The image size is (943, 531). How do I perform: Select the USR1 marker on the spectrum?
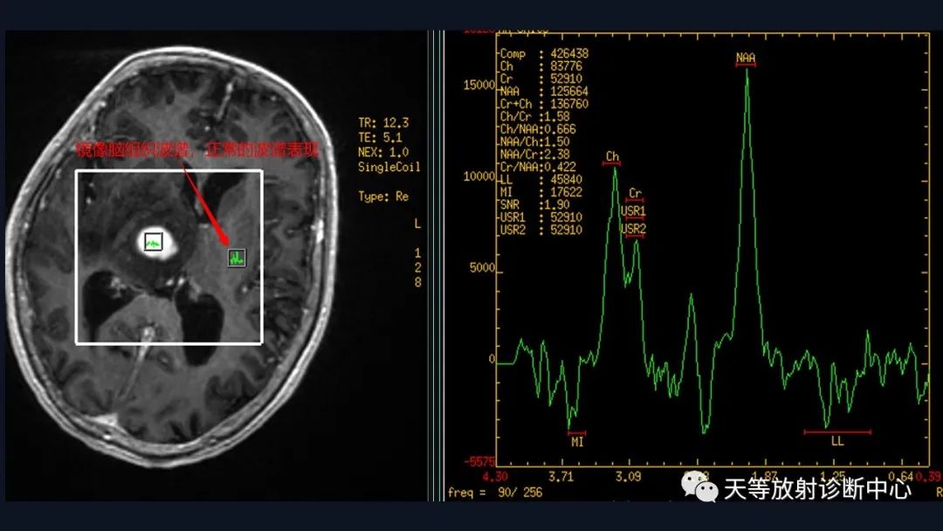[x=633, y=211]
